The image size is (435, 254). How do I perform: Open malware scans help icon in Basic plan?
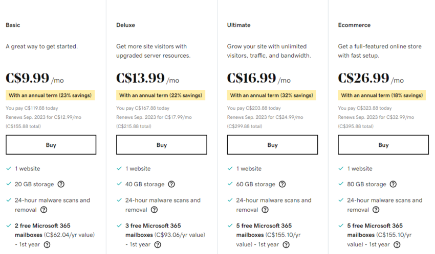pyautogui.click(x=43, y=210)
